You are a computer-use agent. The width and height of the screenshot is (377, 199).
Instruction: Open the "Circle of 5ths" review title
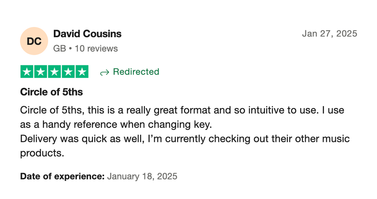[x=51, y=92]
